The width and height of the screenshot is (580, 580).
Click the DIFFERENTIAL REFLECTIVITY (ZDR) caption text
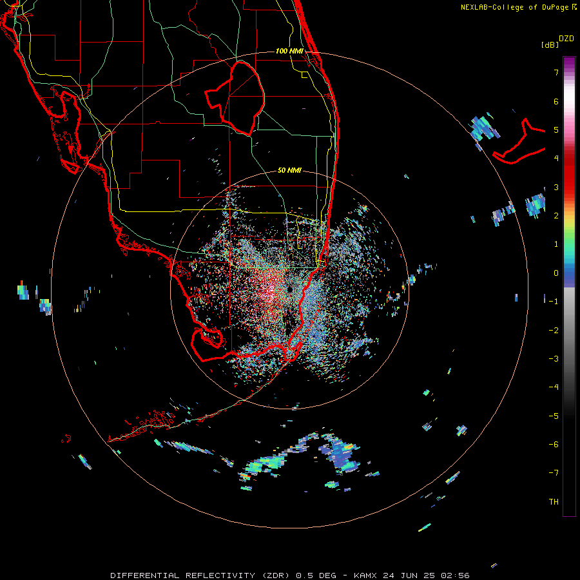tap(200, 575)
